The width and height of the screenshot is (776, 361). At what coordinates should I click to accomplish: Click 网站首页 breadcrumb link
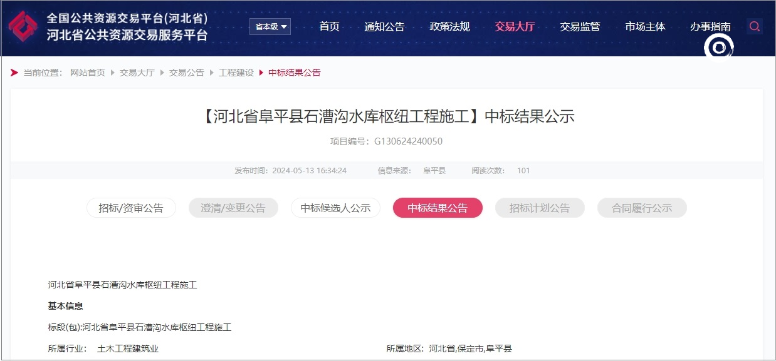click(88, 73)
